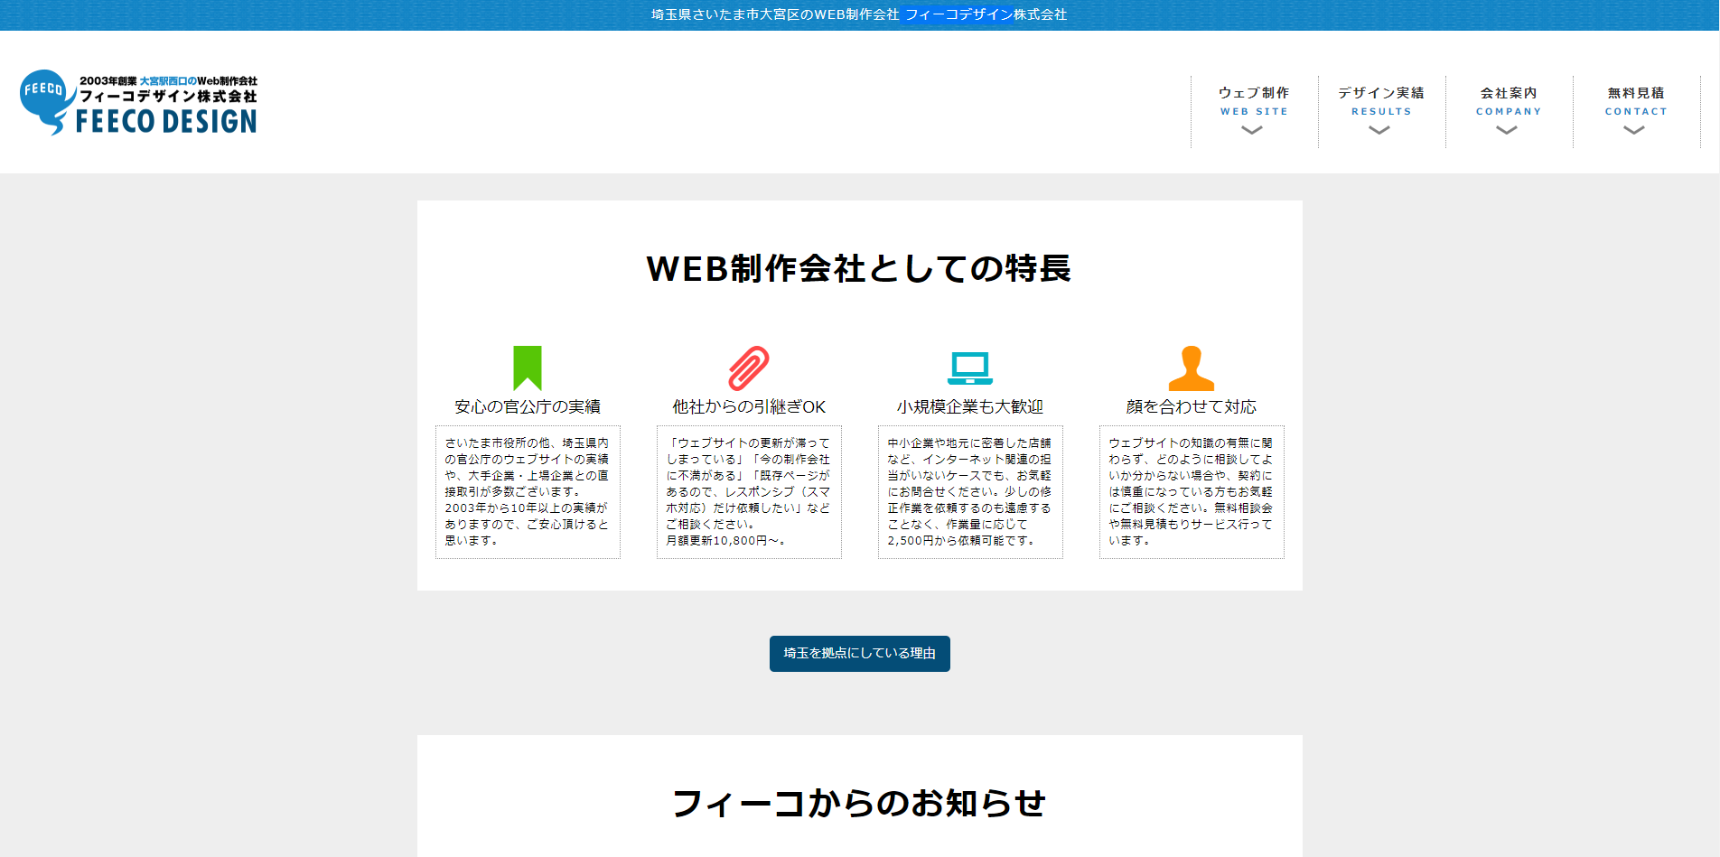This screenshot has height=857, width=1720.
Task: Click the 顔を合わせて対応 description box
Action: click(x=1191, y=492)
